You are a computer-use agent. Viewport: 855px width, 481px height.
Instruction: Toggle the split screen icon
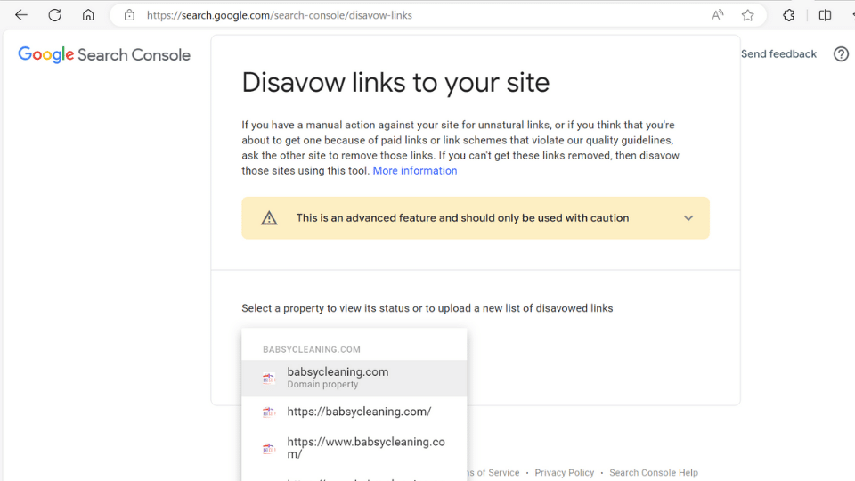(825, 15)
